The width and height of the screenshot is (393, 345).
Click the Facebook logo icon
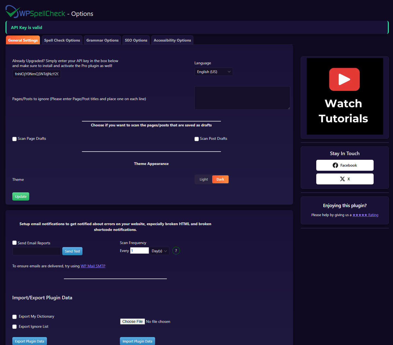(x=335, y=165)
